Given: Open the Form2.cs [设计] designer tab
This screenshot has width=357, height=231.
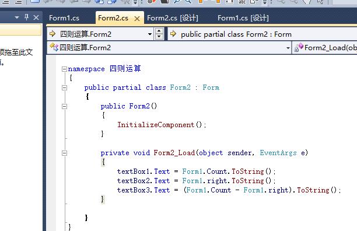Looking at the screenshot, I should tap(173, 18).
